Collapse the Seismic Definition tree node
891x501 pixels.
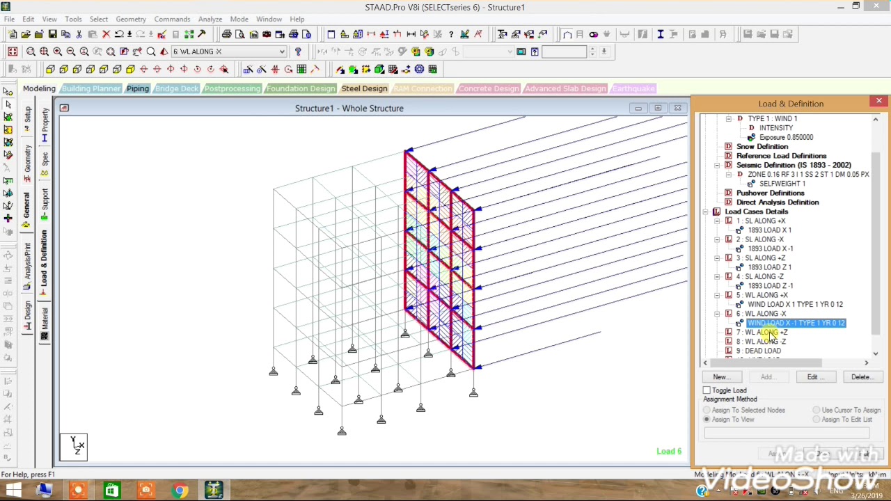718,165
